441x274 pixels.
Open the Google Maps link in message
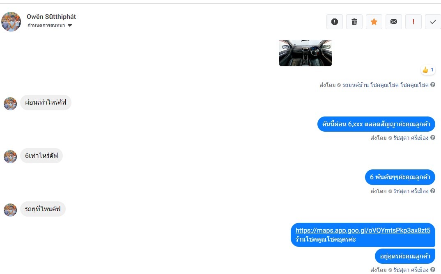[x=363, y=230]
